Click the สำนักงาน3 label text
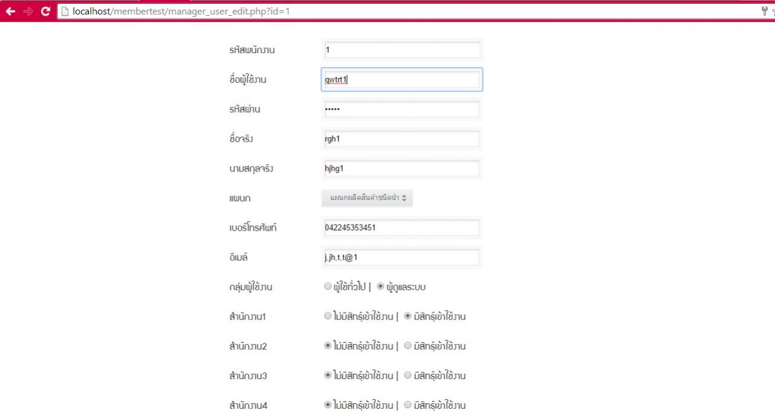Screen dimensions: 775x413 click(248, 376)
